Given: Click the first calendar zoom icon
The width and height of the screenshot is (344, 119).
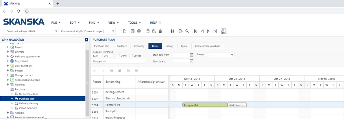Looking at the screenshot, I should point(112,71).
